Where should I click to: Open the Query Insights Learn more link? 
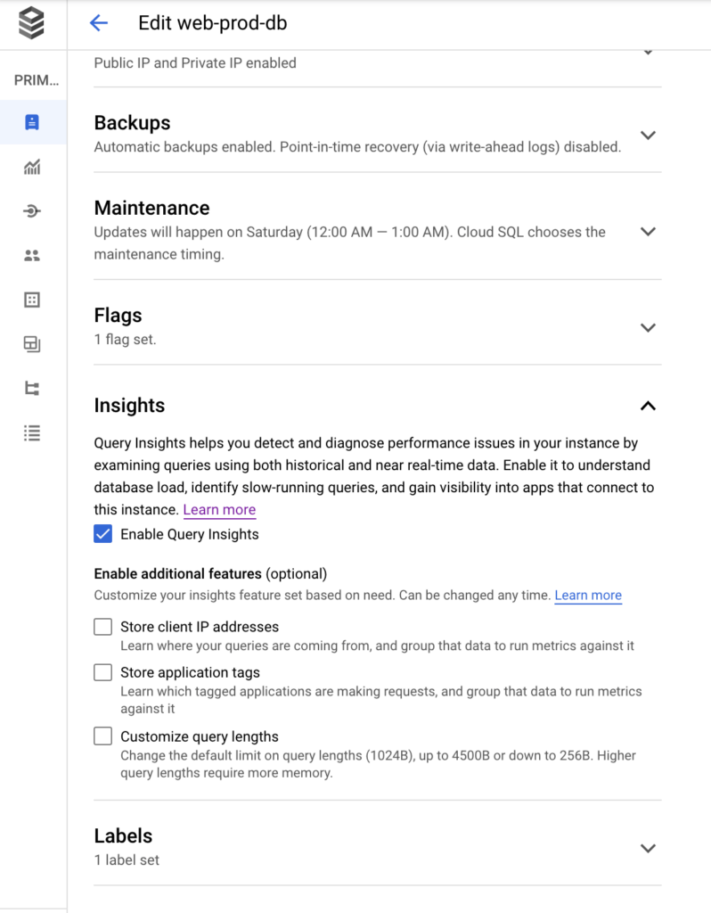click(219, 509)
